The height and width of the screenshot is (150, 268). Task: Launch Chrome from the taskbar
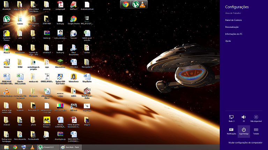click(15, 147)
